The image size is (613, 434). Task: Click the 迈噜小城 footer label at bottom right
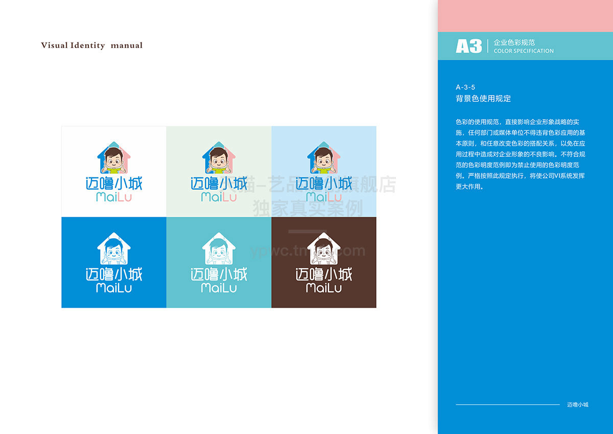pyautogui.click(x=578, y=405)
